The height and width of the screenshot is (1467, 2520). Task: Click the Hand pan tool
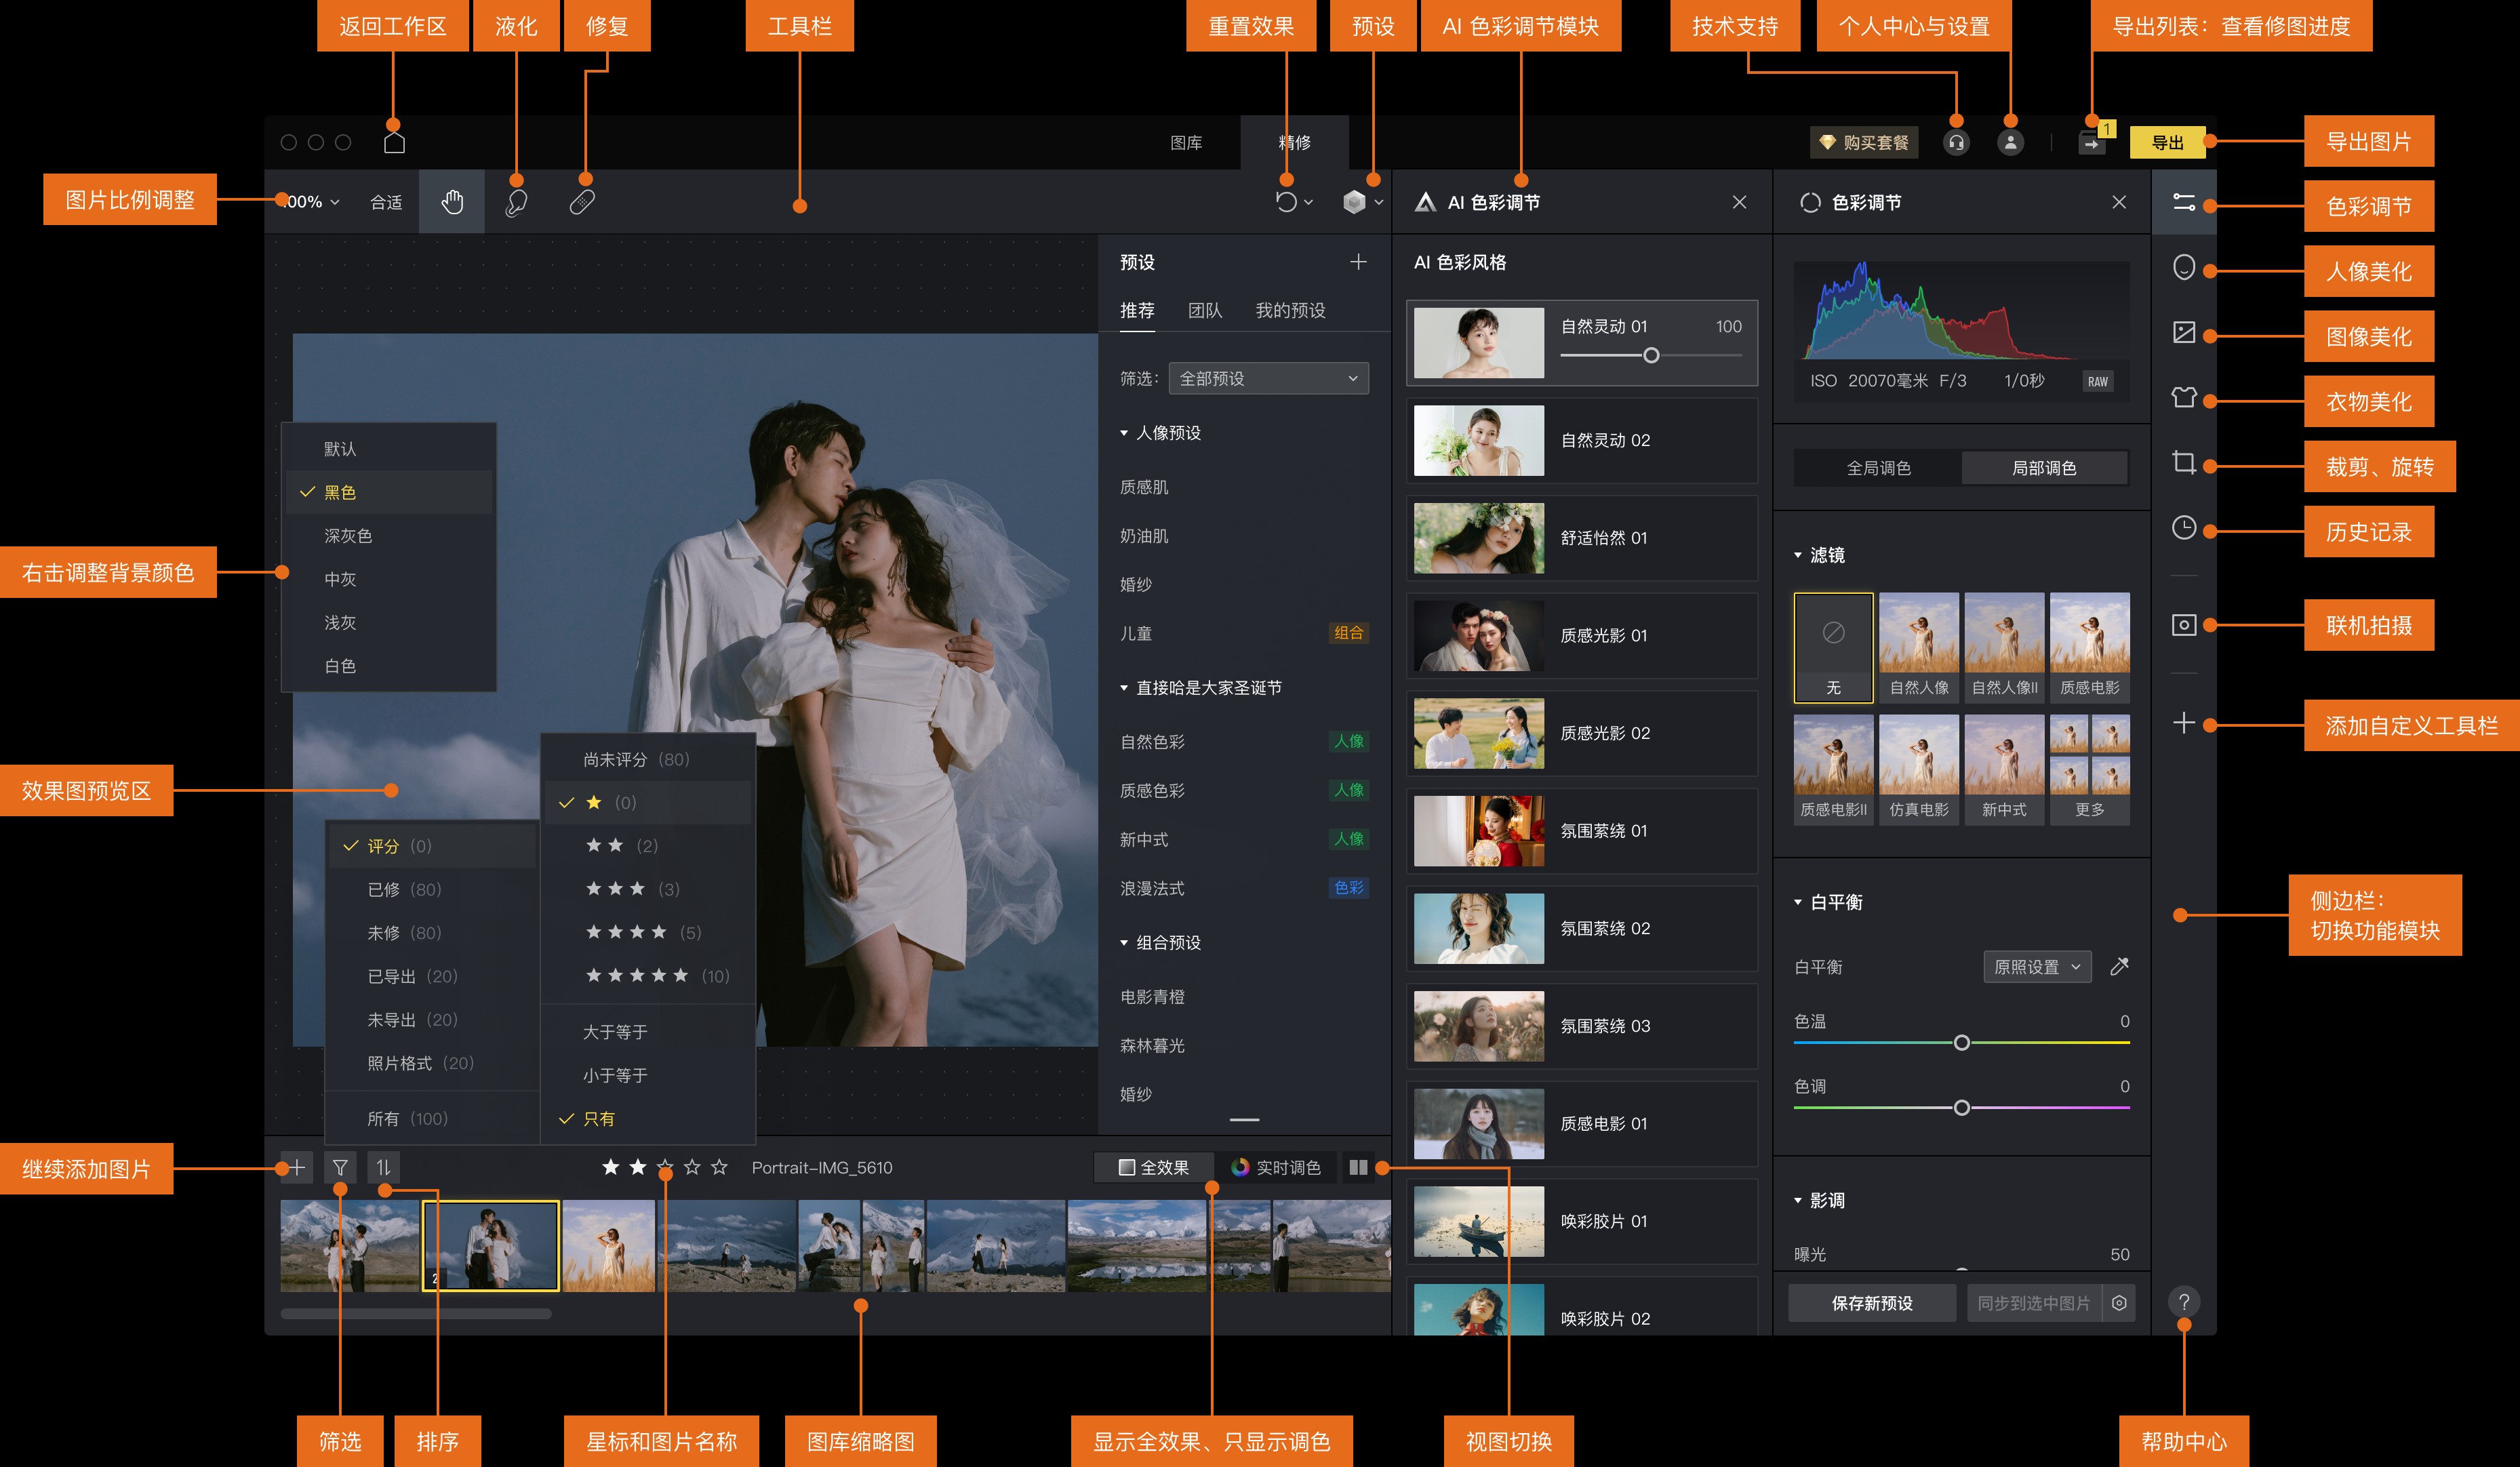click(x=452, y=202)
